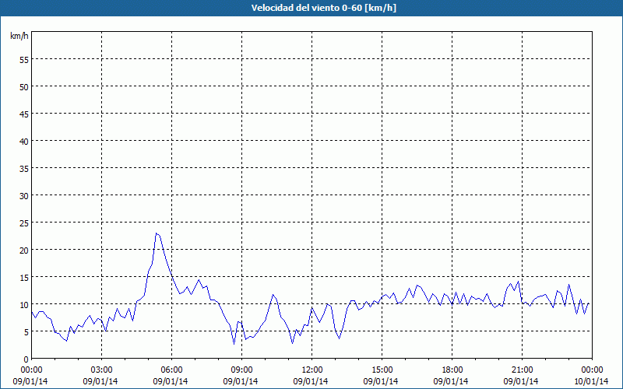
Task: Click the '45' y-axis label
Action: [x=24, y=114]
